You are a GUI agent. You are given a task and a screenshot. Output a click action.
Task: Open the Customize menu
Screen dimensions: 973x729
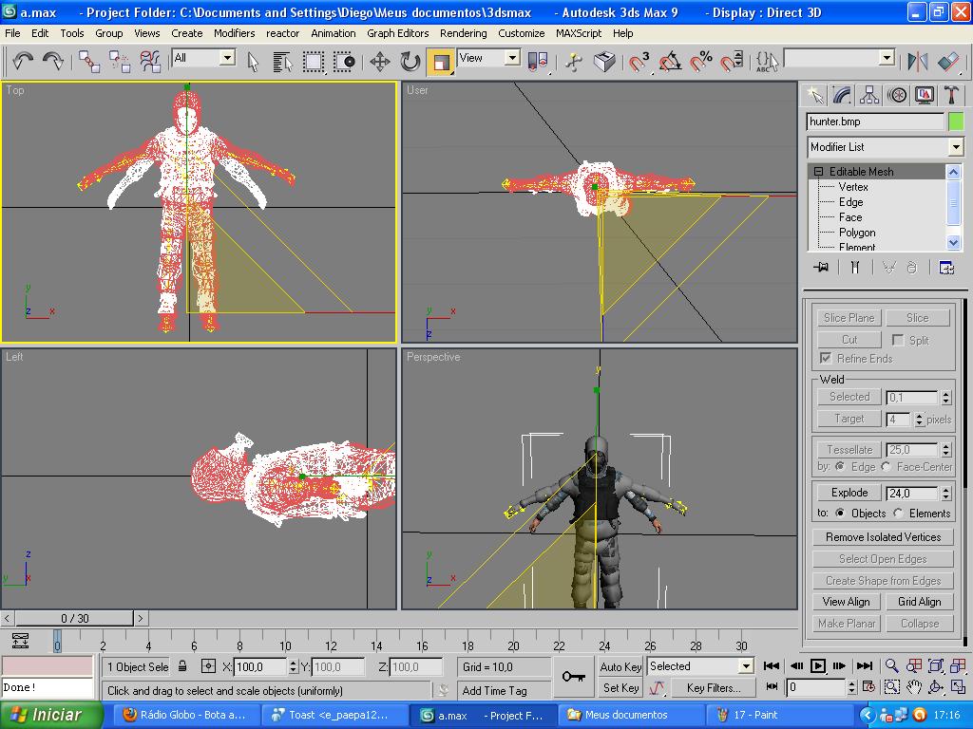pos(522,33)
